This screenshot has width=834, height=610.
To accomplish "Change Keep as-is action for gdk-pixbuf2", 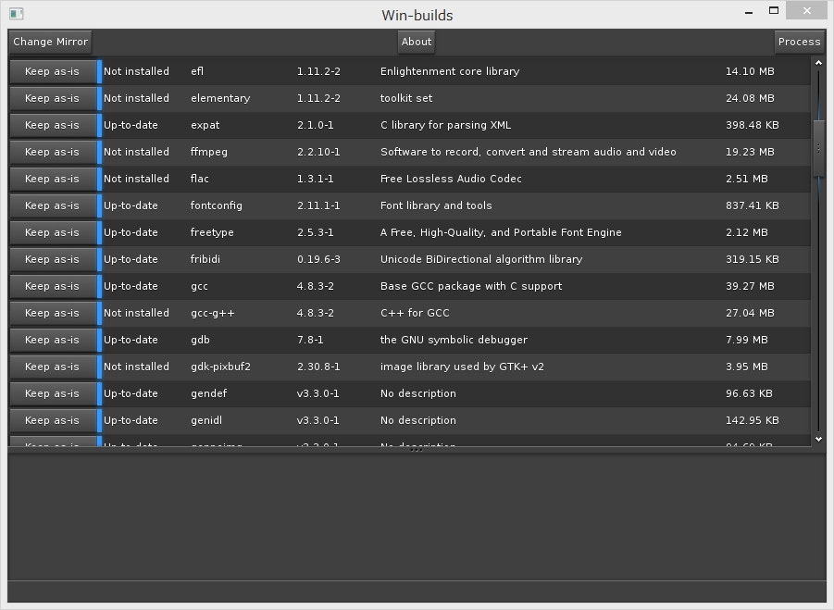I will coord(53,367).
